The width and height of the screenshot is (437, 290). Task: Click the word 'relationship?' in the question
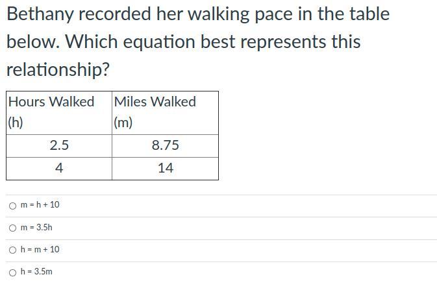[58, 70]
